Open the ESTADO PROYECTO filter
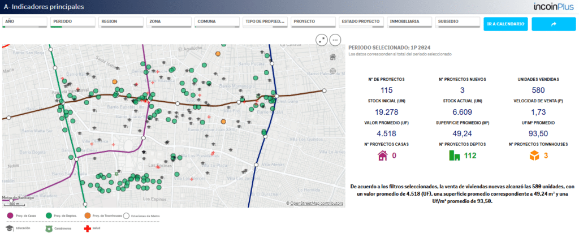The image size is (579, 233). [361, 22]
